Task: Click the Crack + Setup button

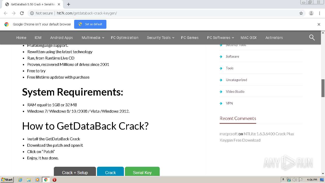Action: tap(75, 172)
